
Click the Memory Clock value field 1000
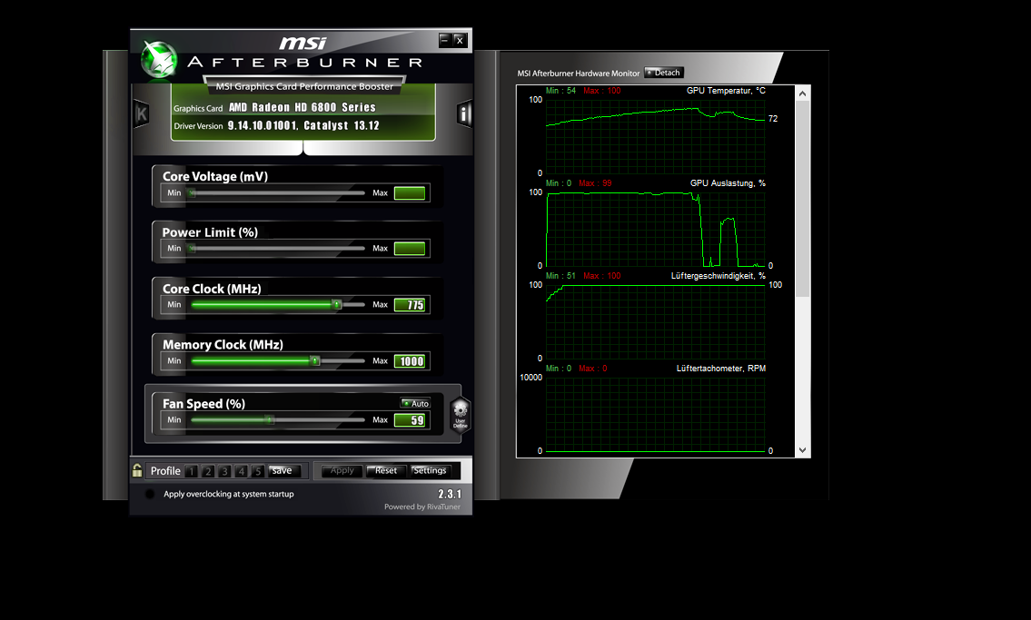[x=410, y=361]
